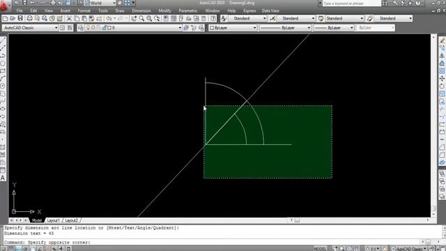Click the Dimension Style icon
This screenshot has height=251, width=446.
(x=272, y=19)
